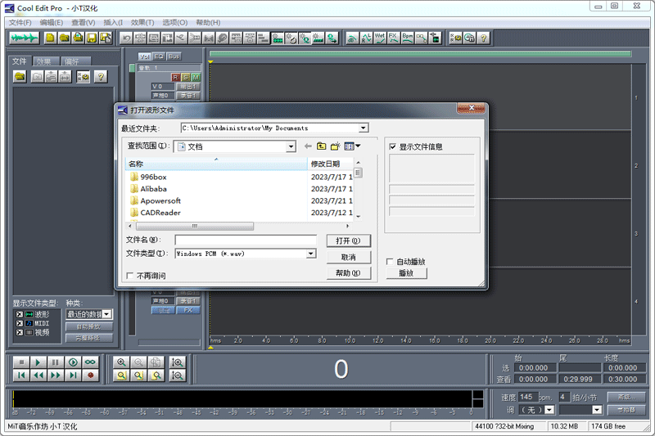Screen dimensions: 655x436
Task: Click the undo icon in main toolbar
Action: 126,38
